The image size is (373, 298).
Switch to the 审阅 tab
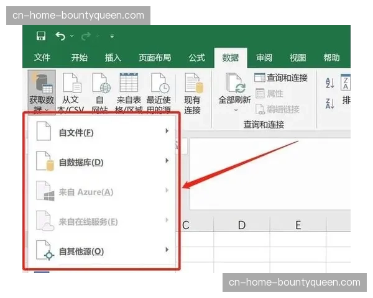click(x=264, y=58)
